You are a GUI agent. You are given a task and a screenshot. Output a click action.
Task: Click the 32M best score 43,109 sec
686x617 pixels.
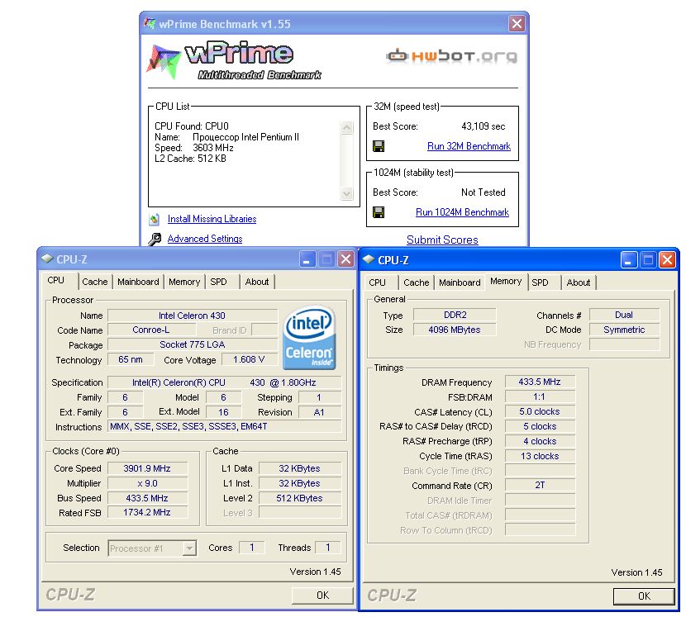pos(483,126)
